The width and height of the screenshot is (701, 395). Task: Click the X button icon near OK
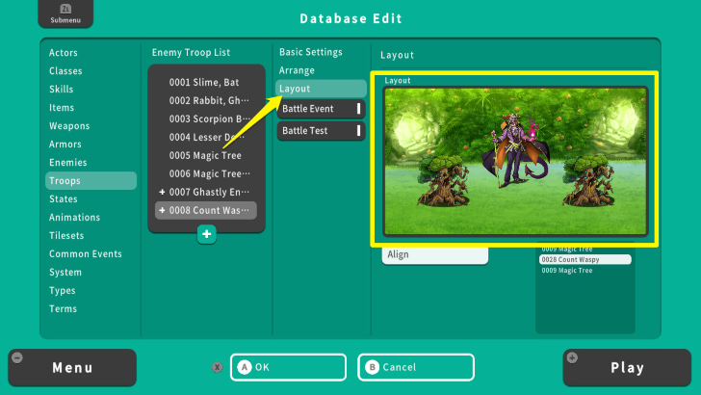tap(218, 367)
